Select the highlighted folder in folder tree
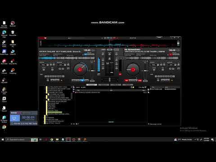216x162 pixels. (x=55, y=112)
